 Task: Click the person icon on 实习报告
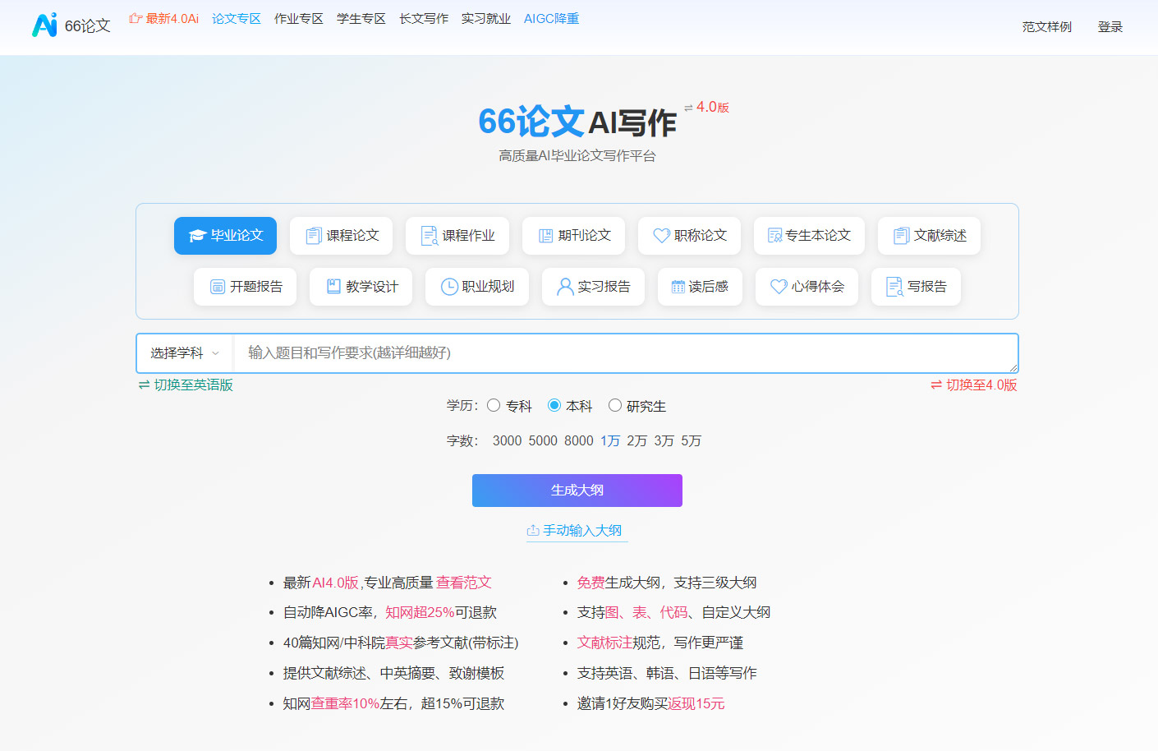(565, 287)
